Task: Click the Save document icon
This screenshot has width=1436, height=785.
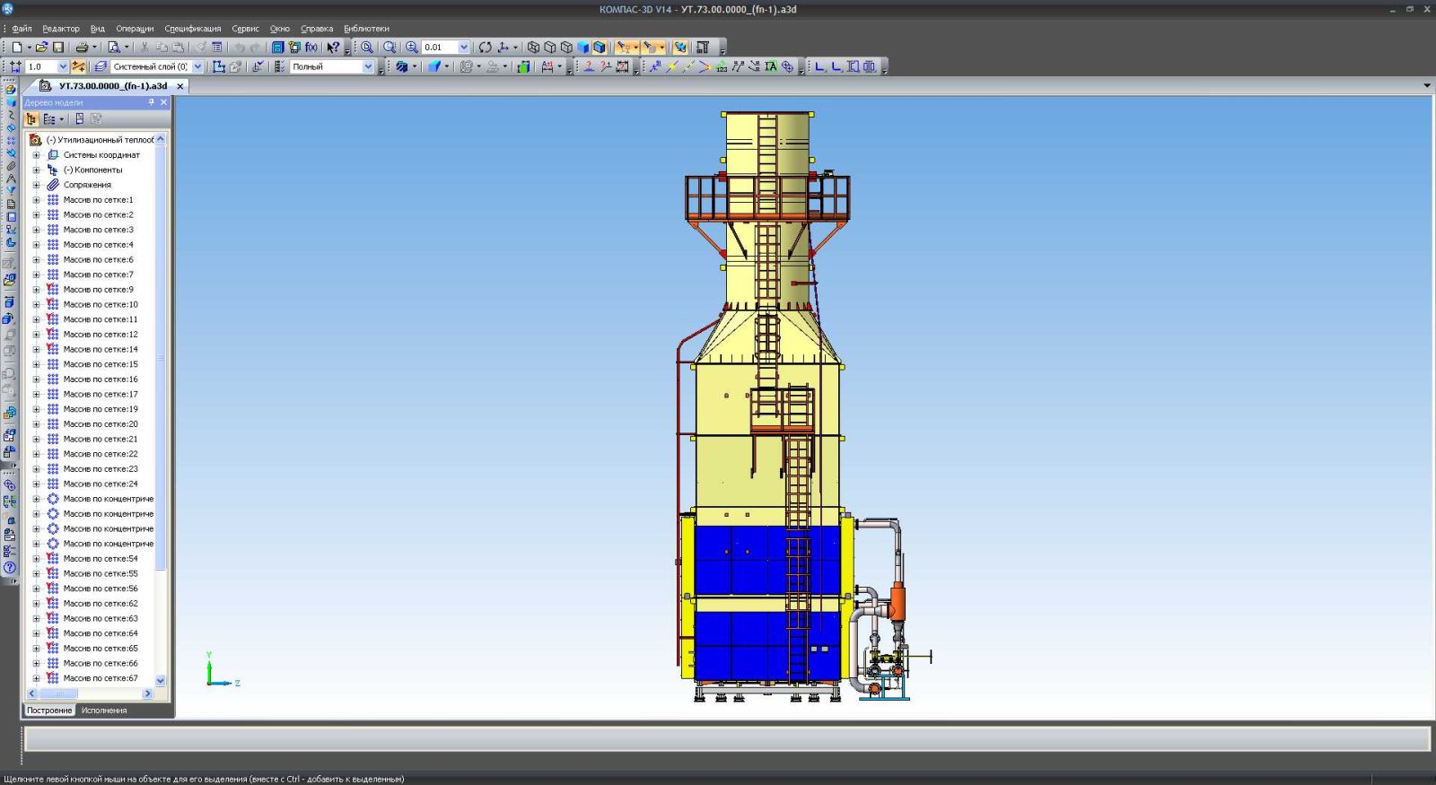Action: (x=58, y=47)
